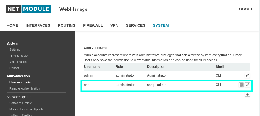Click the Role column header

[119, 67]
